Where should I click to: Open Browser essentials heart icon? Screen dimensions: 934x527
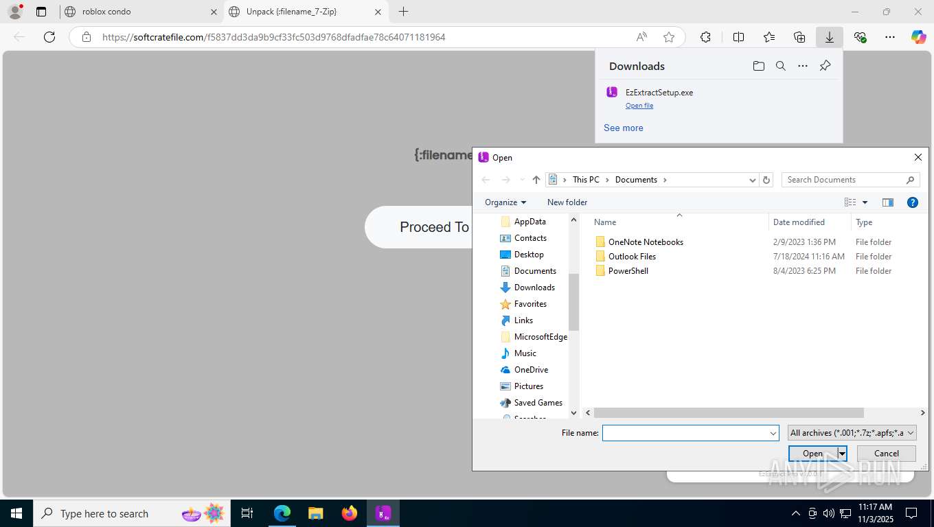click(x=860, y=37)
